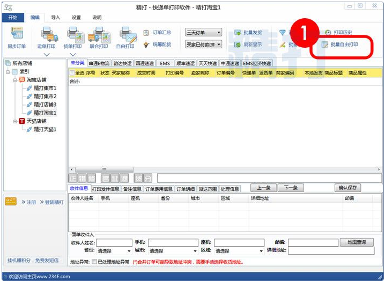Click the 邮编 input field

313,242
